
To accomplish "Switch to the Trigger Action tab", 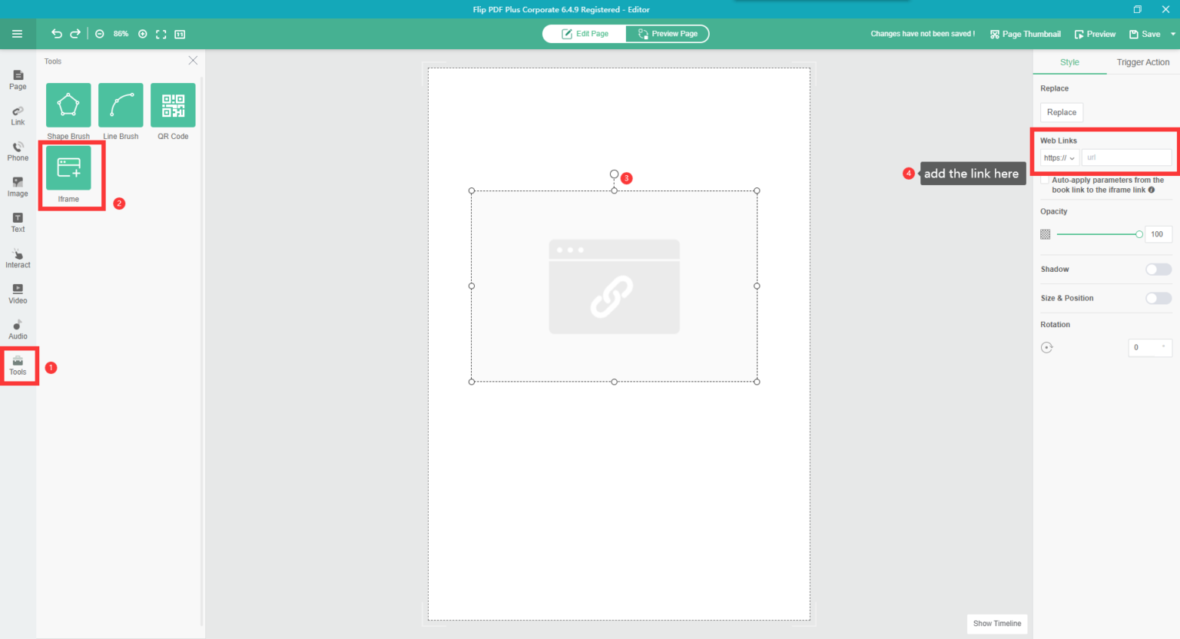I will coord(1144,62).
